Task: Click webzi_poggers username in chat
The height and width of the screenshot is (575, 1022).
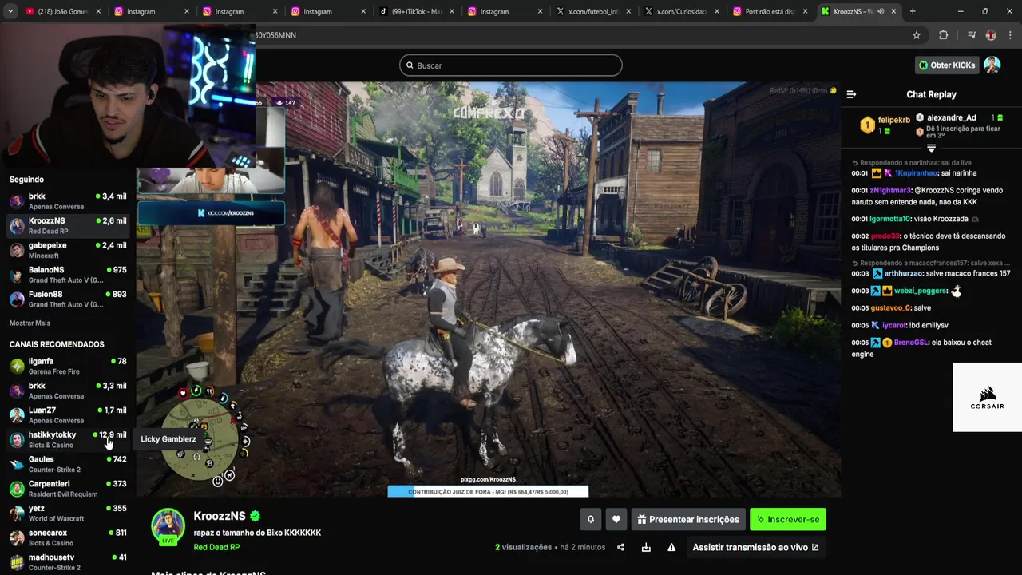Action: tap(920, 291)
